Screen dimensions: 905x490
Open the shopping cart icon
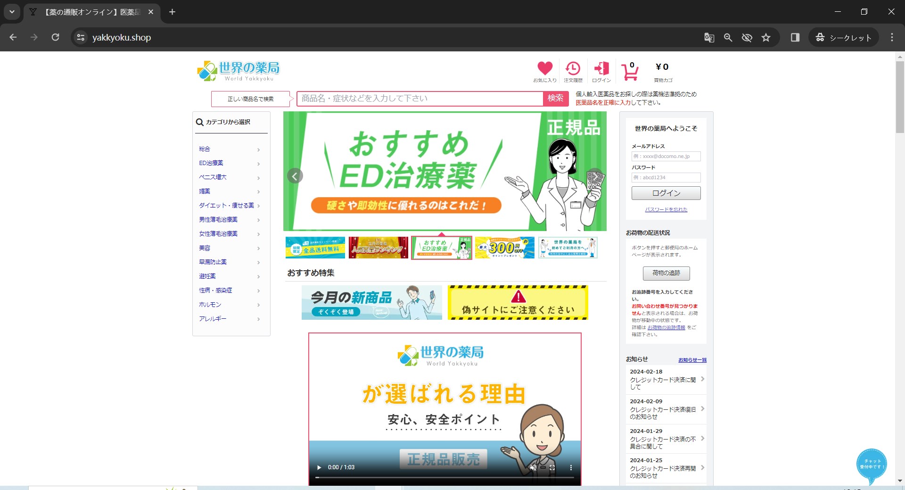tap(630, 72)
